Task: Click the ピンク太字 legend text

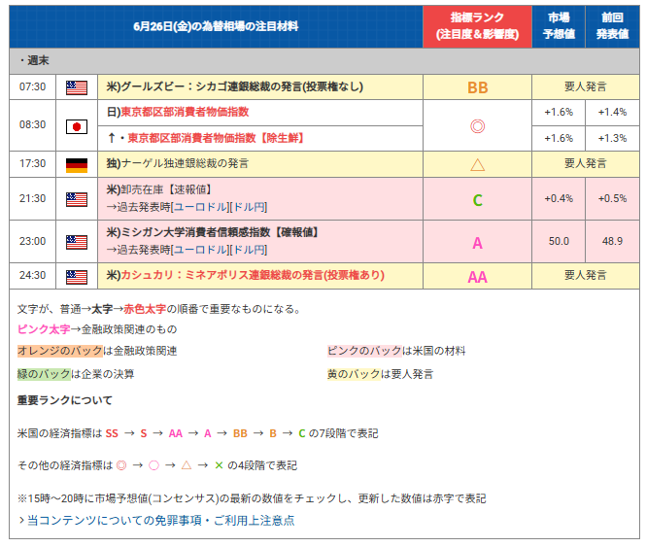Action: 44,329
